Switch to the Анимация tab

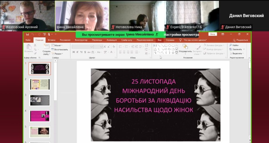112,40
